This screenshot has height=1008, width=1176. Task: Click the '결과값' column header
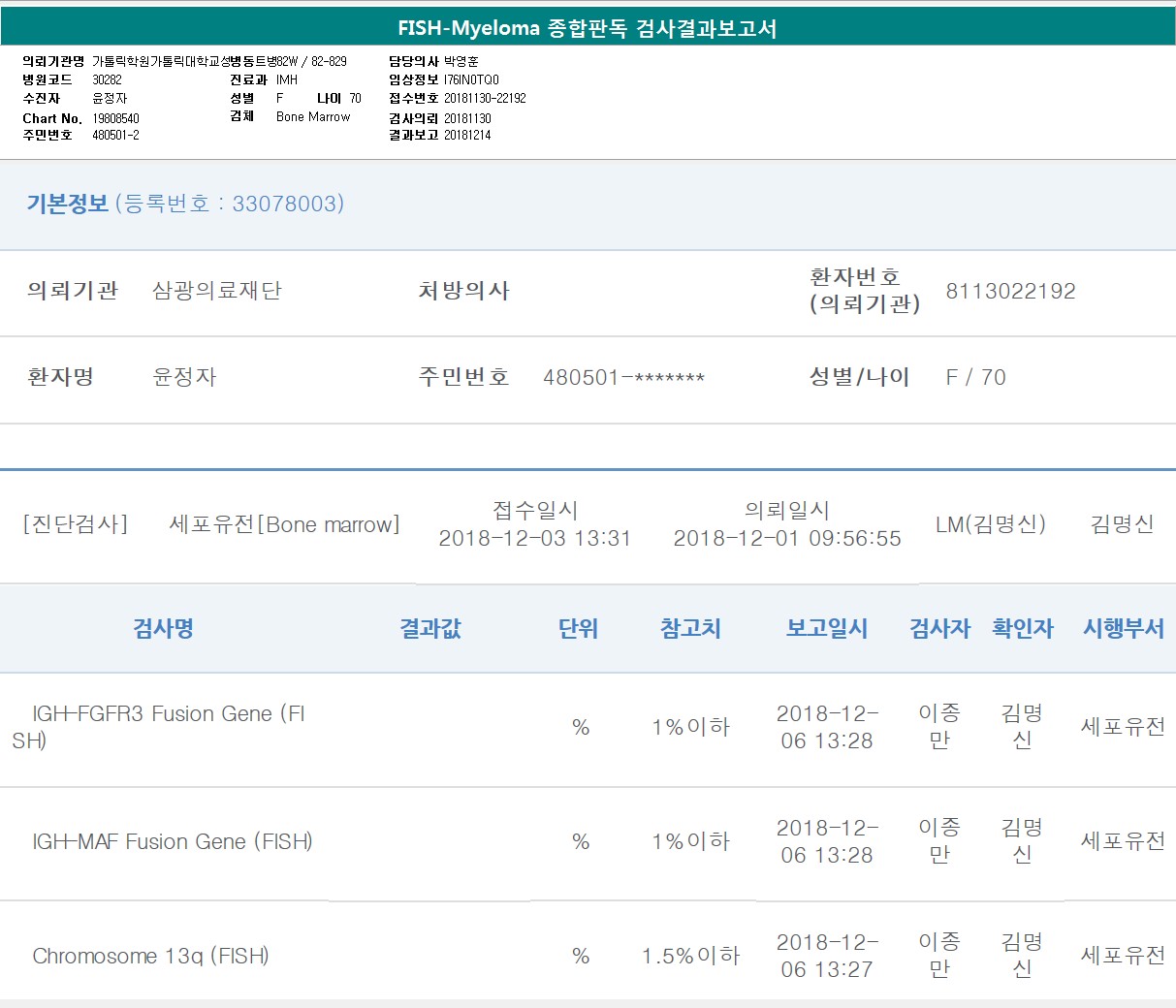point(430,628)
